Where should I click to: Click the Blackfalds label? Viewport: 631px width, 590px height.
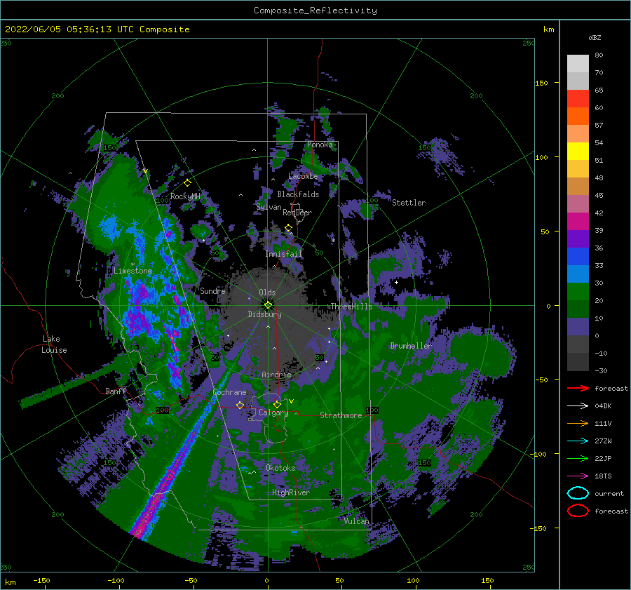point(298,194)
